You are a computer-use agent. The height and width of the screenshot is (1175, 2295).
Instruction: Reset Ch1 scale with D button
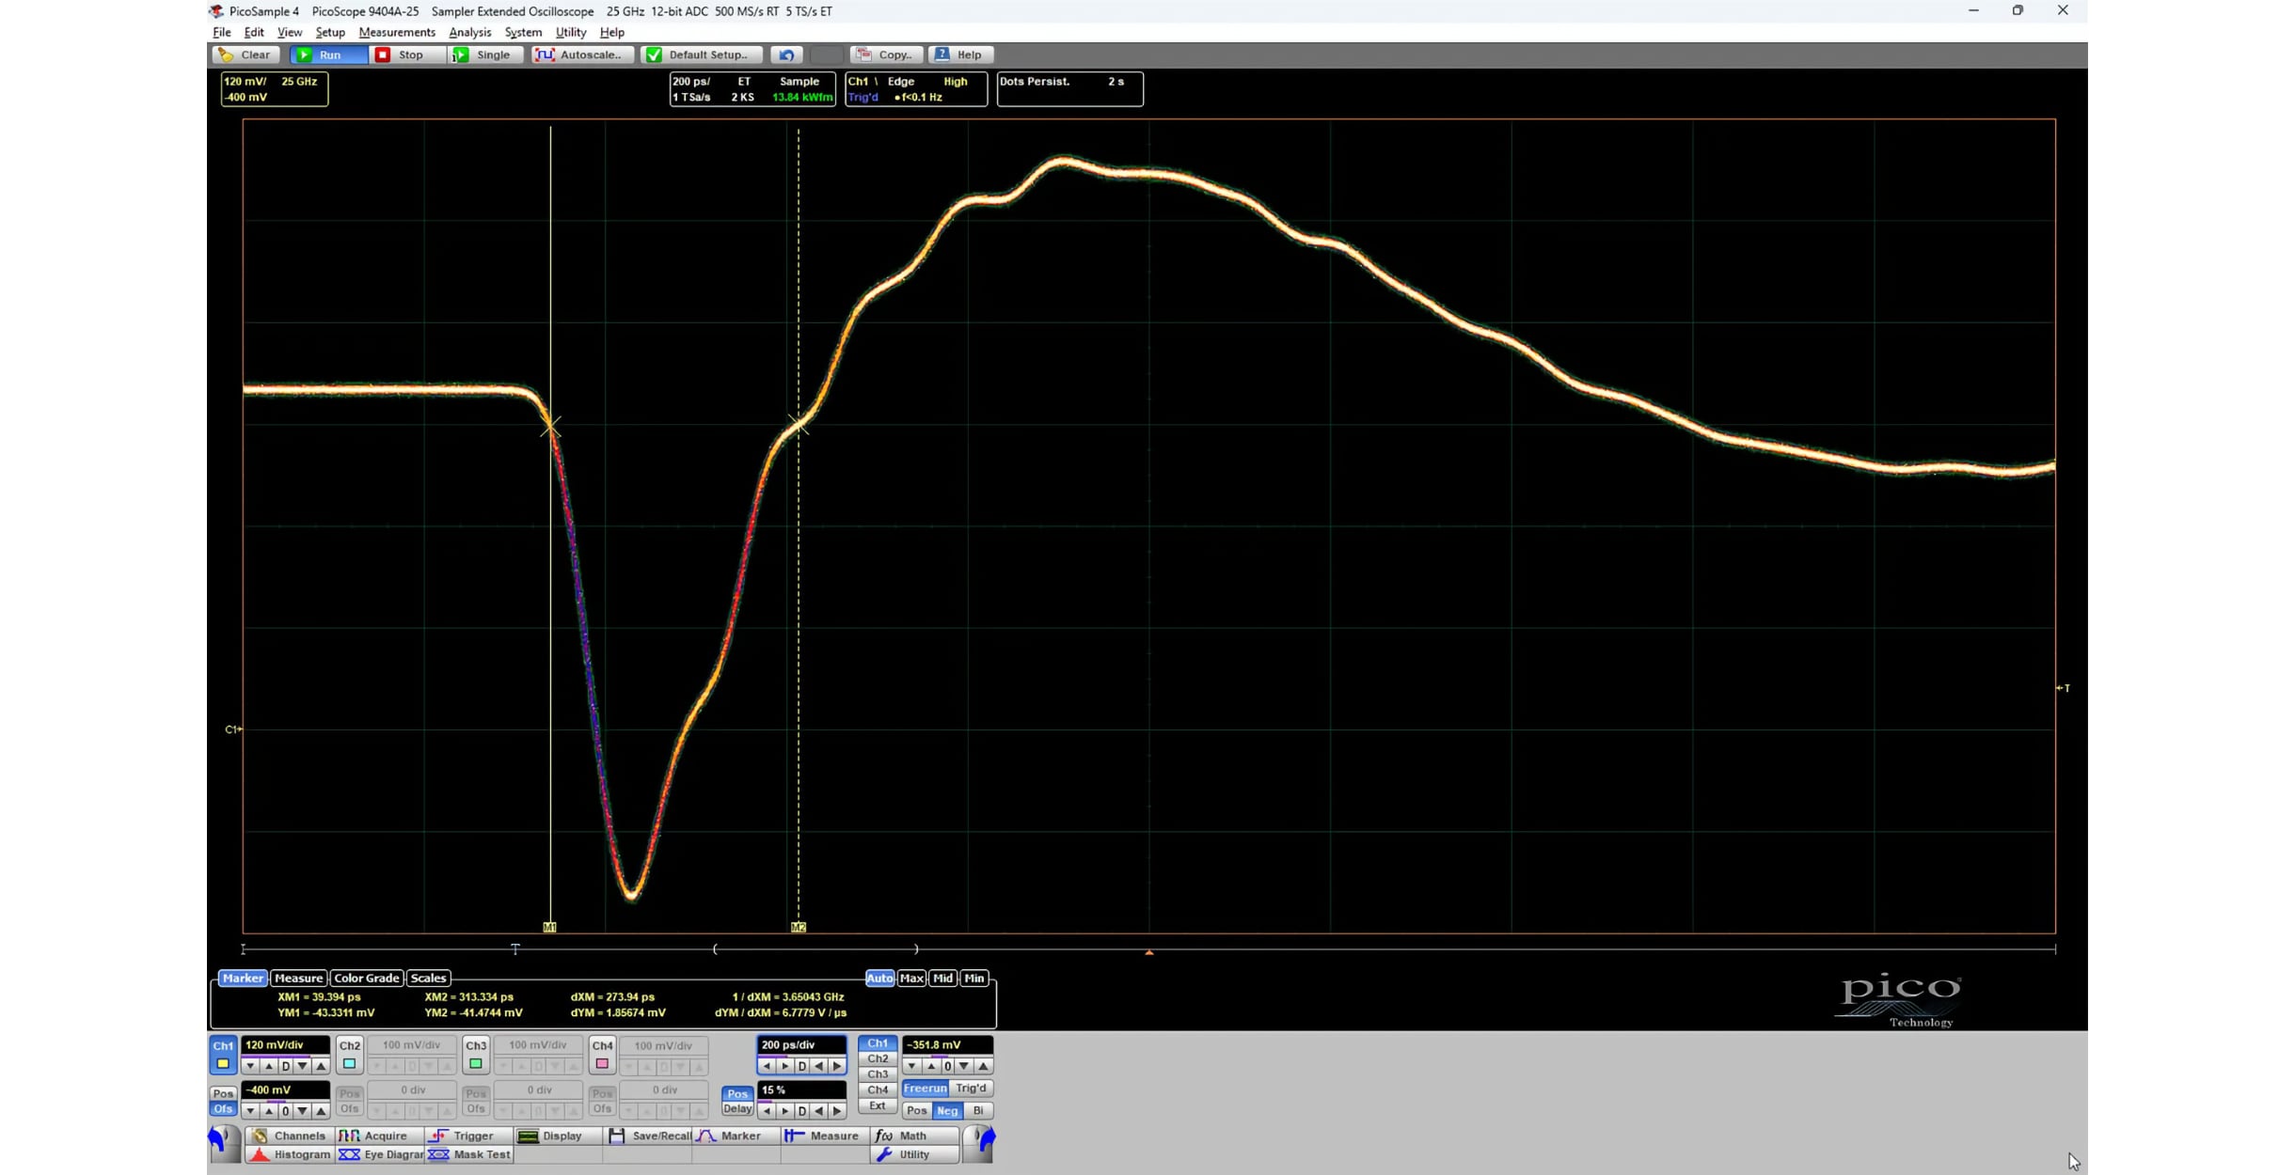286,1066
